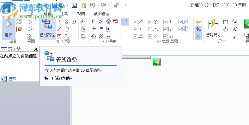Click the rigid set rectangle icon
This screenshot has width=249, height=125.
pyautogui.click(x=116, y=21)
